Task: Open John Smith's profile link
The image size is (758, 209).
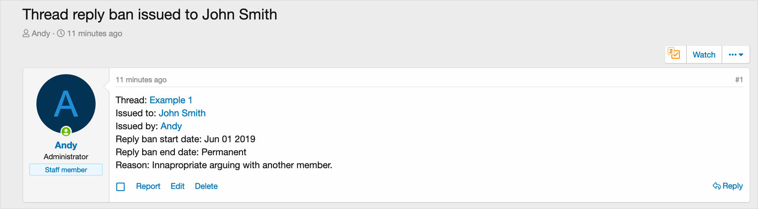Action: pyautogui.click(x=182, y=113)
